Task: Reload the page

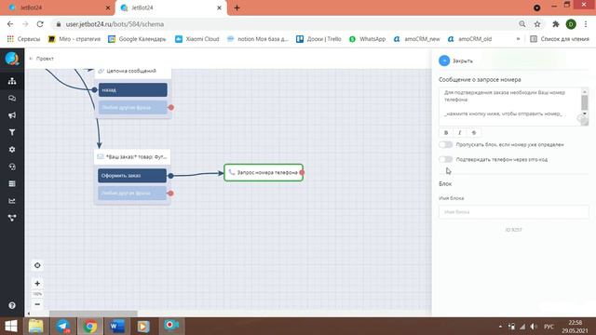Action: [40, 24]
